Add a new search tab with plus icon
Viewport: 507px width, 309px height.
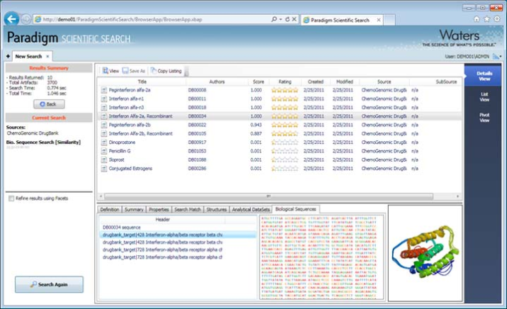coord(8,56)
